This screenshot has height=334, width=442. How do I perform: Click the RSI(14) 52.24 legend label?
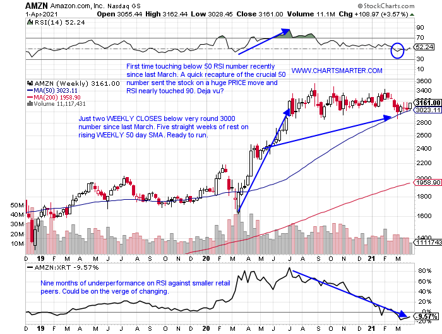click(x=59, y=23)
